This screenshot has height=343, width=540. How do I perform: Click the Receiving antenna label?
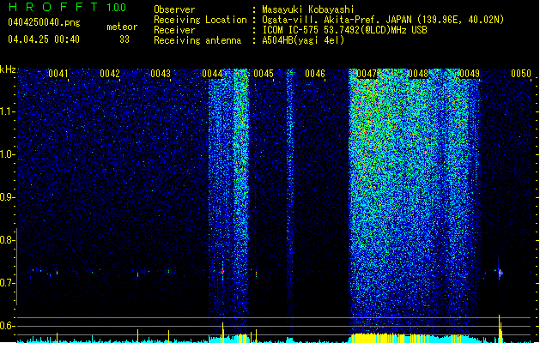[197, 40]
